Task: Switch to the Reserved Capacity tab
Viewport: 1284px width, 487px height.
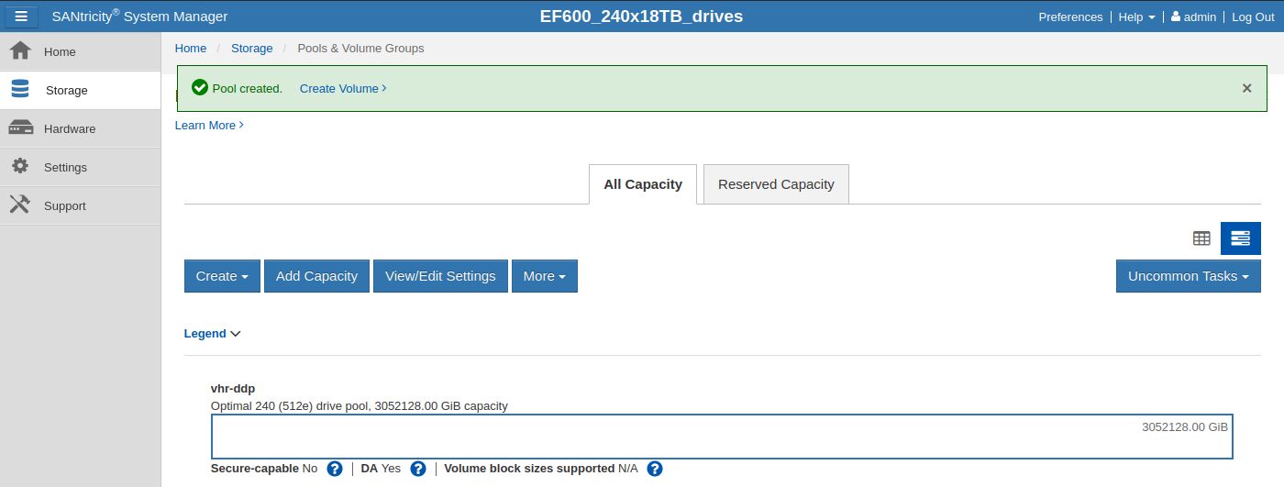Action: [776, 184]
